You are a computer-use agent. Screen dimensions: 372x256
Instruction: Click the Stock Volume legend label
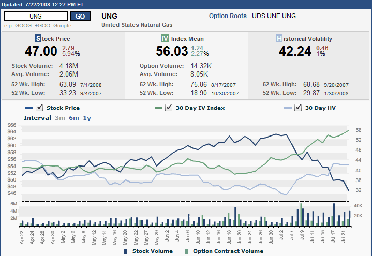(153, 251)
